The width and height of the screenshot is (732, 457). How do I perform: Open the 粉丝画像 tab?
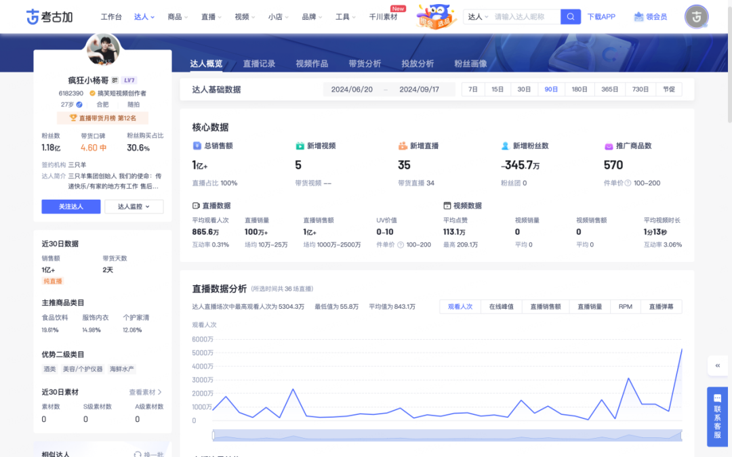coord(470,64)
